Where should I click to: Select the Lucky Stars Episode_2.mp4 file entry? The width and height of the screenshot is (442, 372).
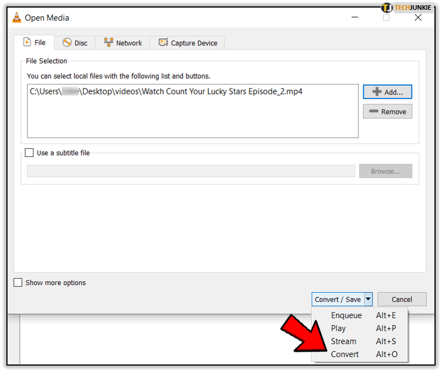166,92
